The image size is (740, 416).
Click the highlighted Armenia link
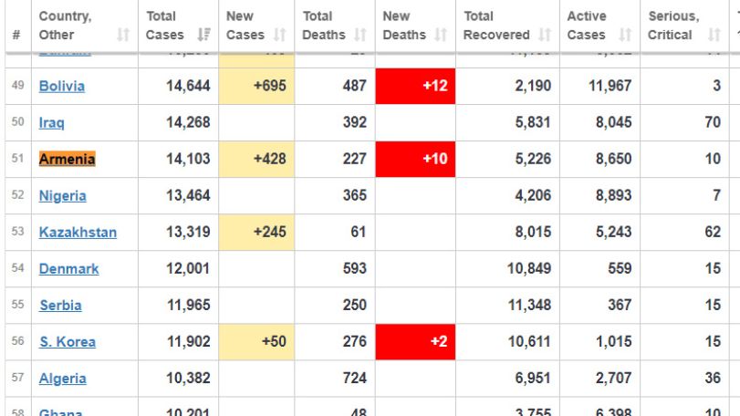point(67,159)
